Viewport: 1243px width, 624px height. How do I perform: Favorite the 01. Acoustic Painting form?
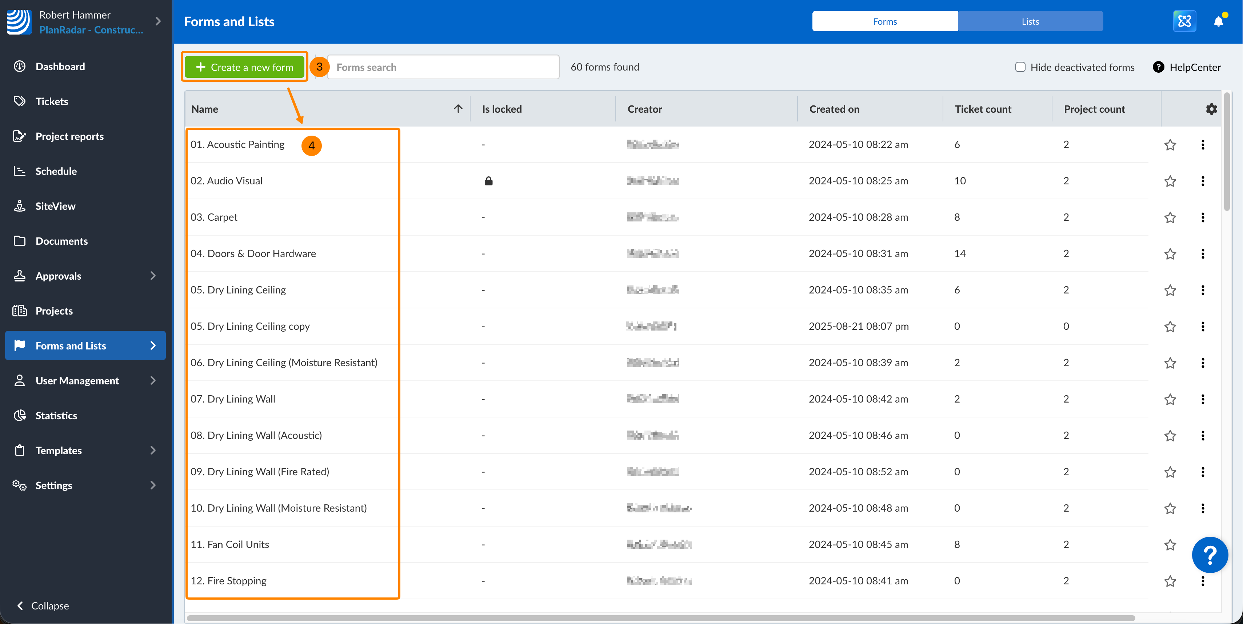1170,145
